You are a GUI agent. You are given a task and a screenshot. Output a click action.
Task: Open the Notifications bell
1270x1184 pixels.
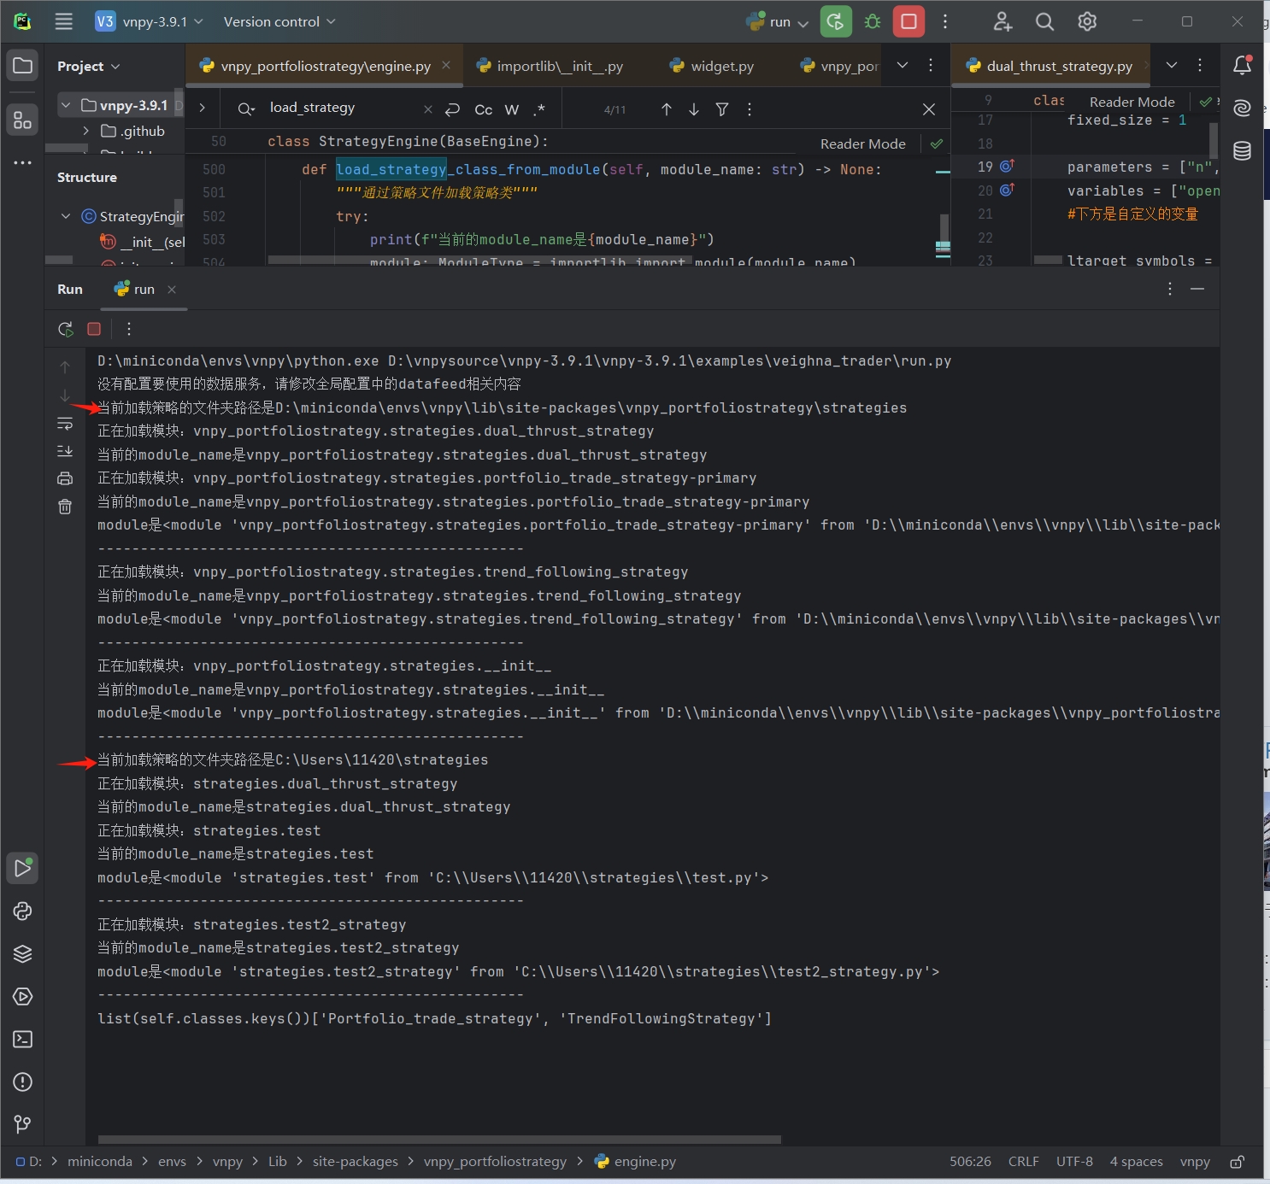(1243, 65)
